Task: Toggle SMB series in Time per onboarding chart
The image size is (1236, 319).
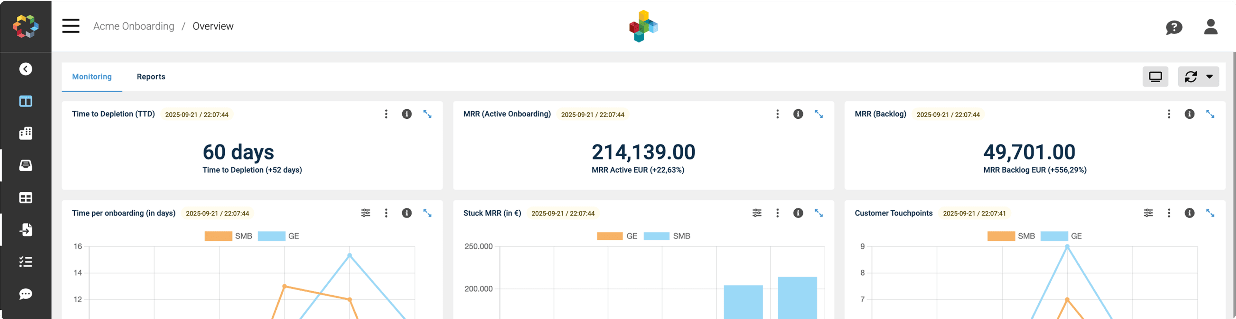Action: click(x=229, y=236)
